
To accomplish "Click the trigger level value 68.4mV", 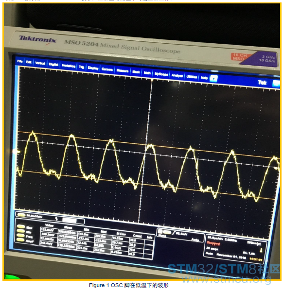I will 182,234.
